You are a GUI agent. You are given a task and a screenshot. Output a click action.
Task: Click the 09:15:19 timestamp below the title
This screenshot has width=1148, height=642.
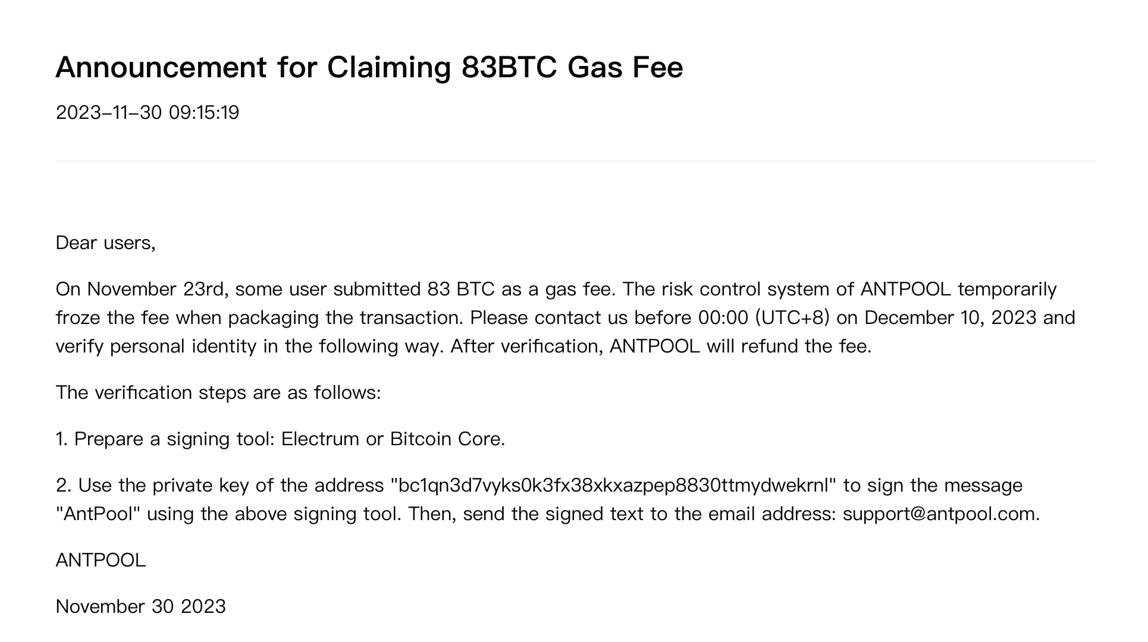(203, 112)
